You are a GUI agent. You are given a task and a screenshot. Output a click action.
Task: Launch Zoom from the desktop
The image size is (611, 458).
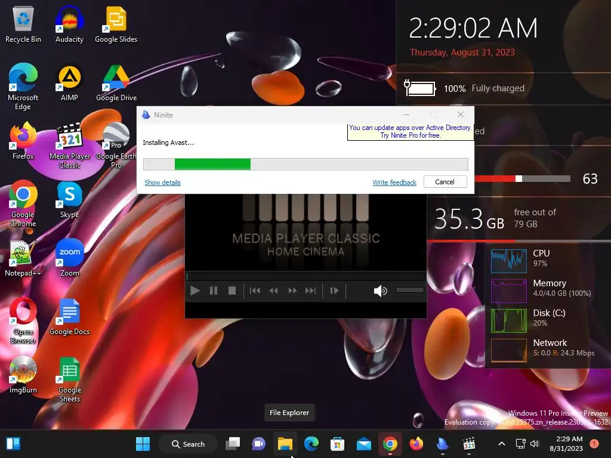pyautogui.click(x=69, y=258)
